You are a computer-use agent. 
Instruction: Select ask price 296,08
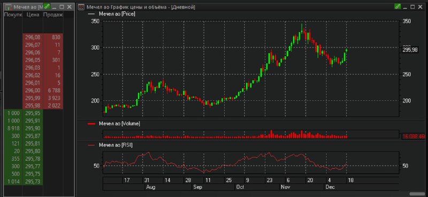point(33,37)
